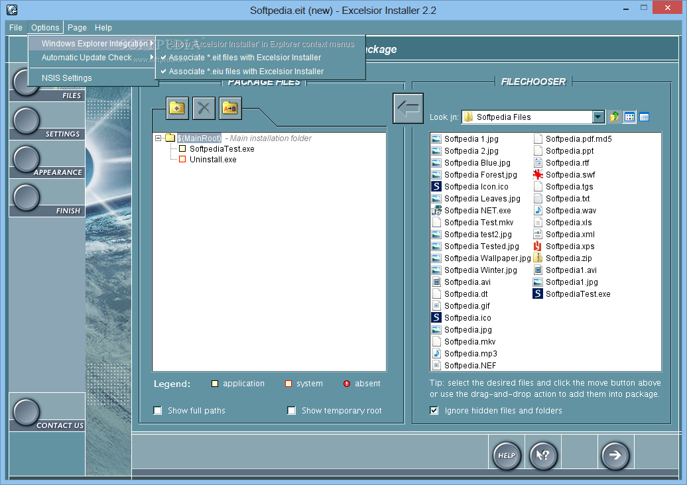Select SoftpediaTest.exe in the file chooser
This screenshot has height=485, width=687.
click(572, 294)
